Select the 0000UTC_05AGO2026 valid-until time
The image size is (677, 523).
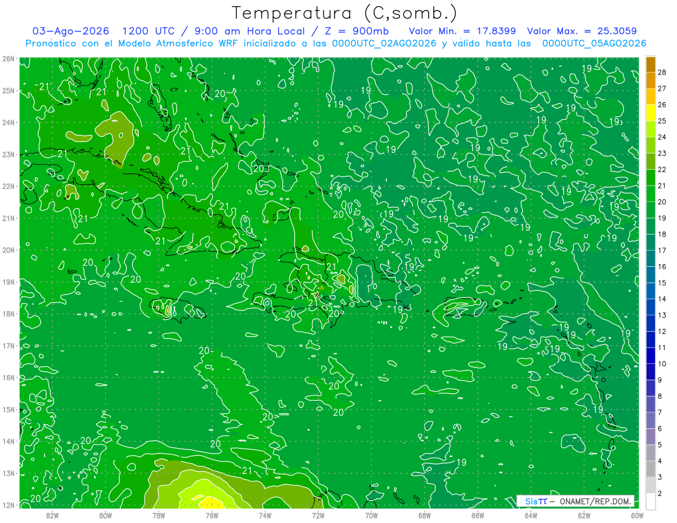click(594, 43)
